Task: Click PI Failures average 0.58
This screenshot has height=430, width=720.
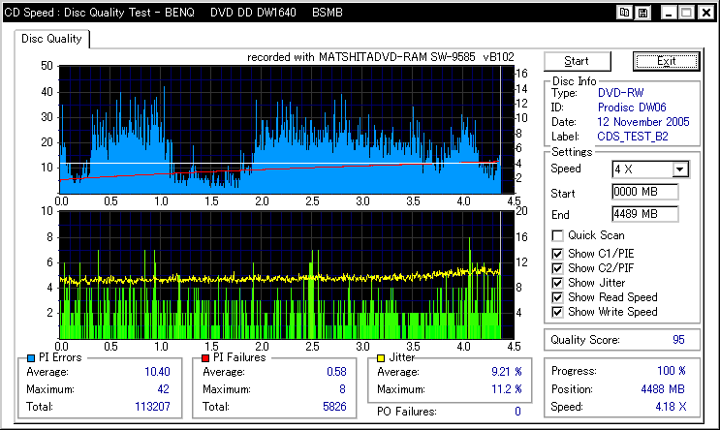Action: click(336, 372)
